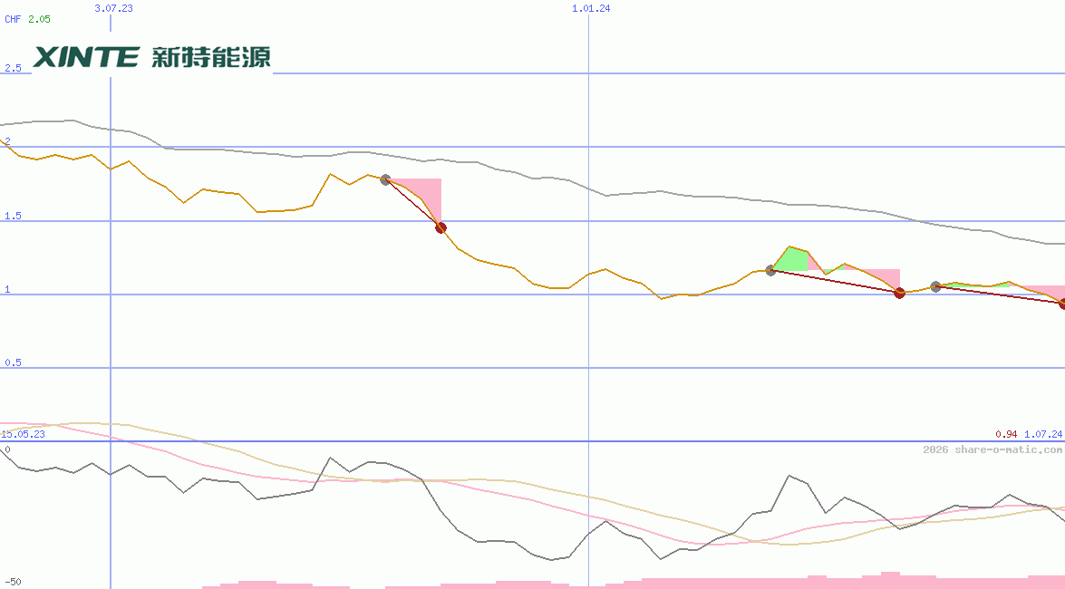1065x589 pixels.
Task: Click the -50 indicator axis label
Action: (12, 583)
